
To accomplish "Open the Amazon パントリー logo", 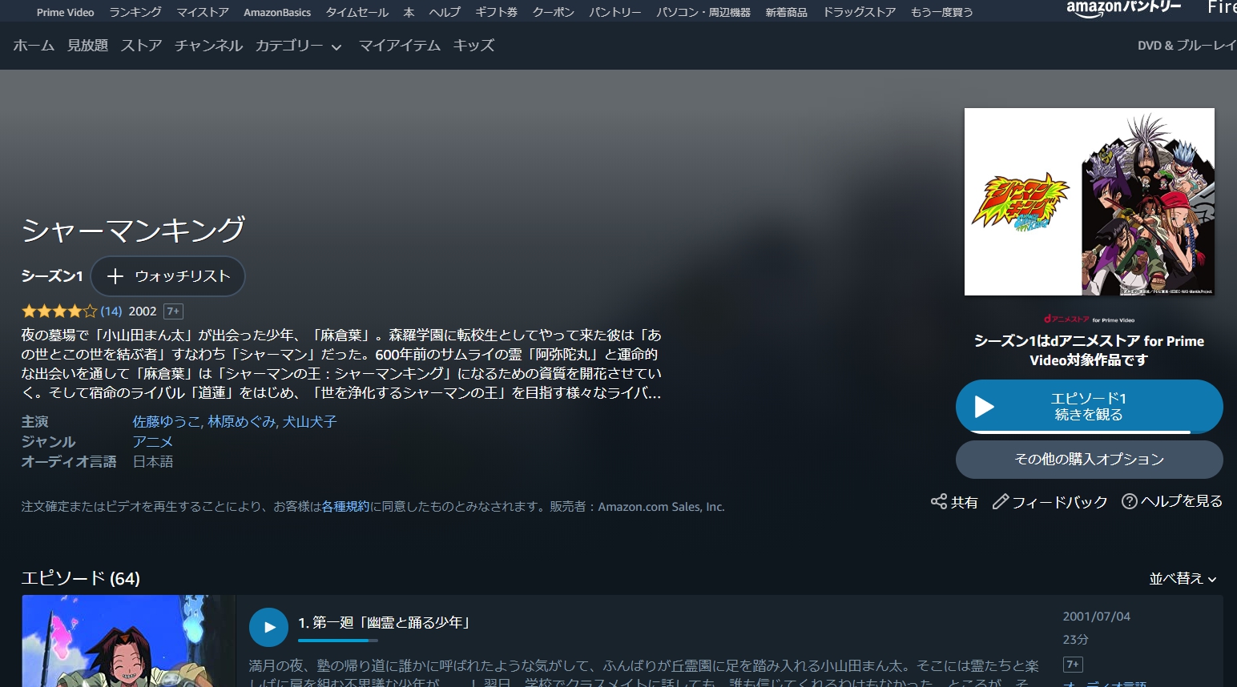I will click(1124, 8).
